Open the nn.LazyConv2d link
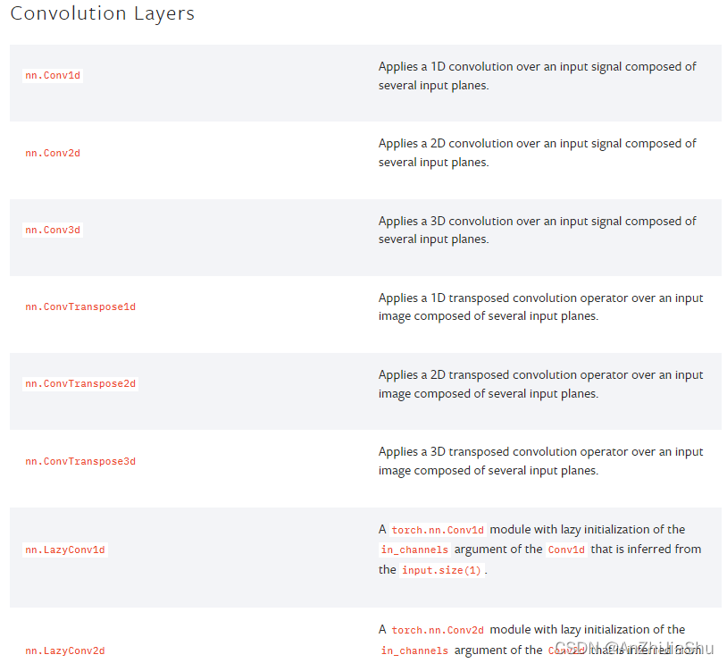 coord(65,650)
